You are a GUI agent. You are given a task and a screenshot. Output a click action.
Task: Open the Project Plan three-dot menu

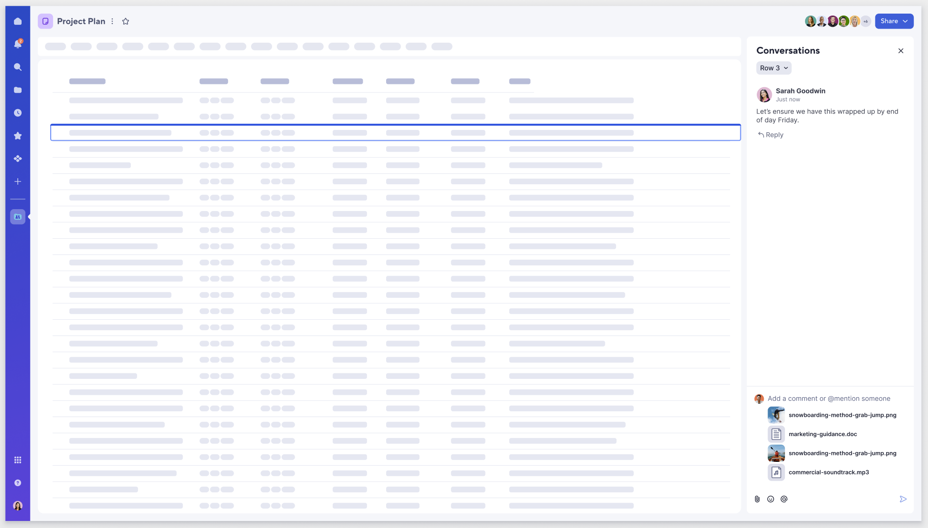pyautogui.click(x=112, y=22)
